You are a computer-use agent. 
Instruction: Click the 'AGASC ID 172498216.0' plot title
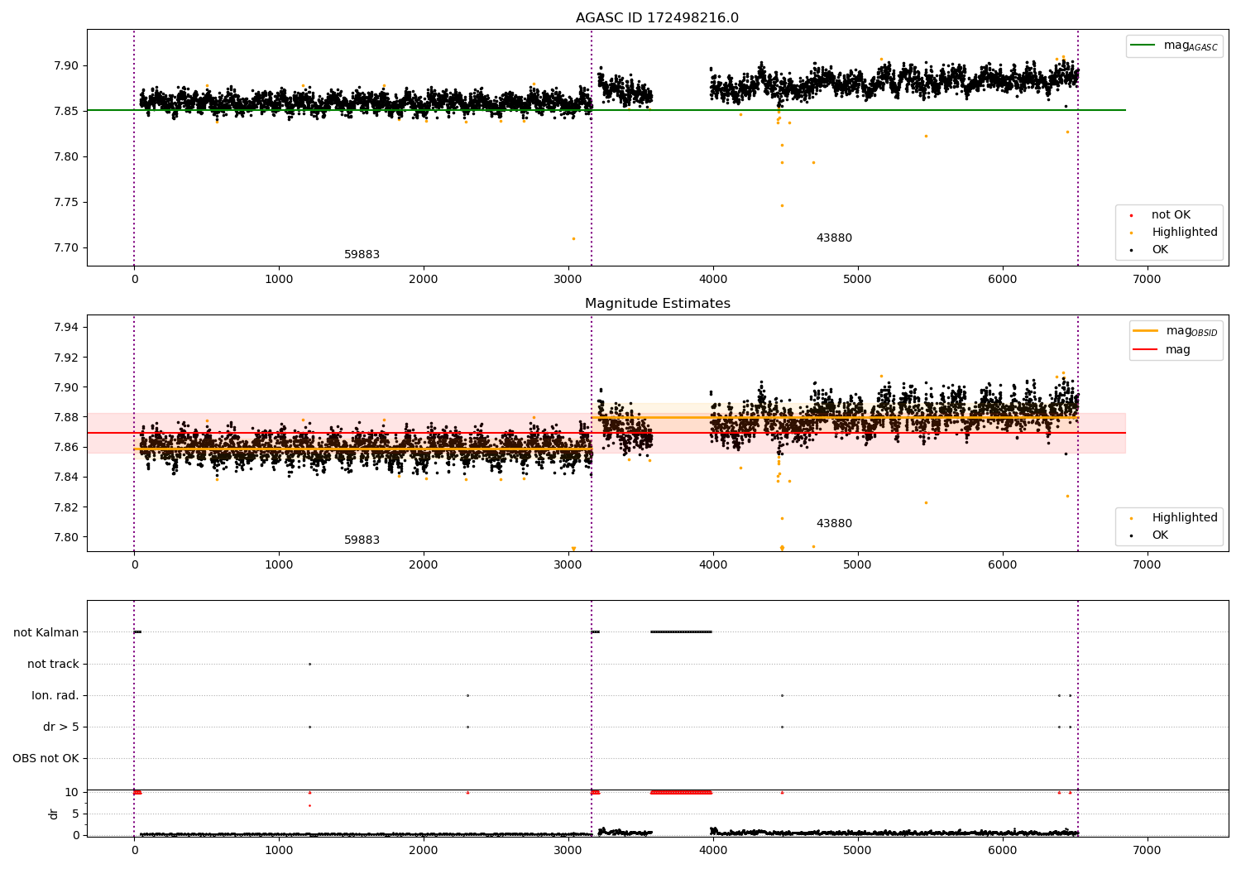point(657,18)
